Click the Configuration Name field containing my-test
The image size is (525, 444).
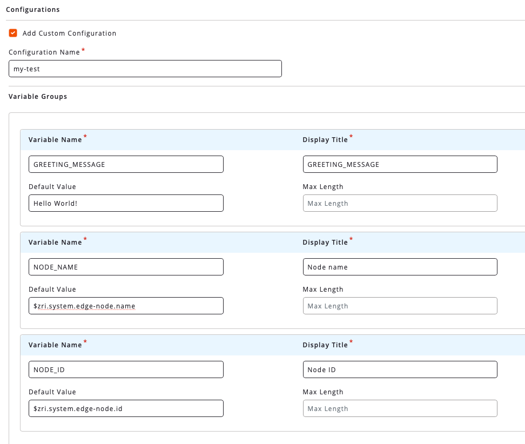(x=145, y=69)
